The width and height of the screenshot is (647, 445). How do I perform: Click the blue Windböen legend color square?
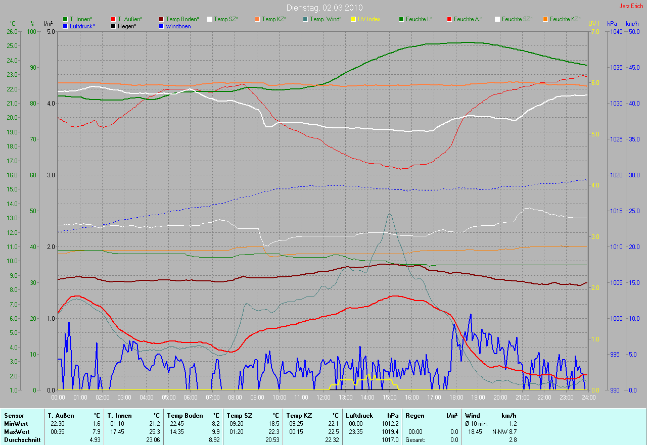click(161, 26)
